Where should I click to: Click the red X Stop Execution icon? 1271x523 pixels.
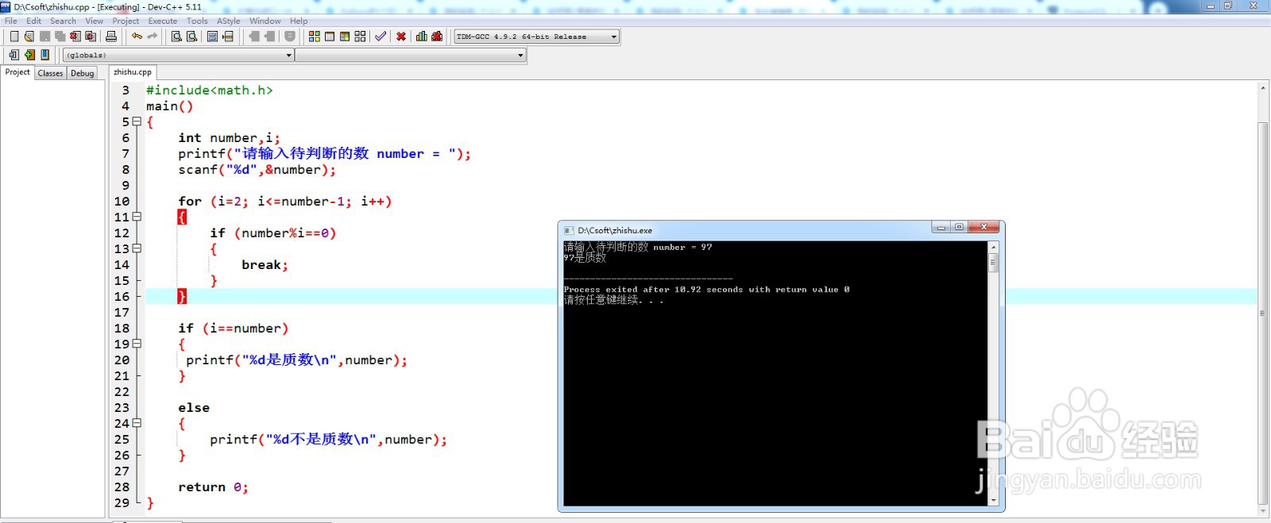(x=401, y=37)
